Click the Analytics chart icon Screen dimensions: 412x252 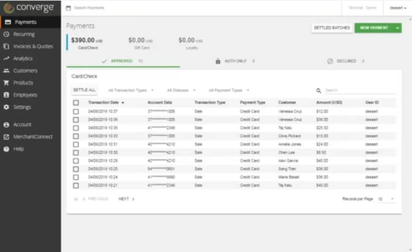pos(6,59)
